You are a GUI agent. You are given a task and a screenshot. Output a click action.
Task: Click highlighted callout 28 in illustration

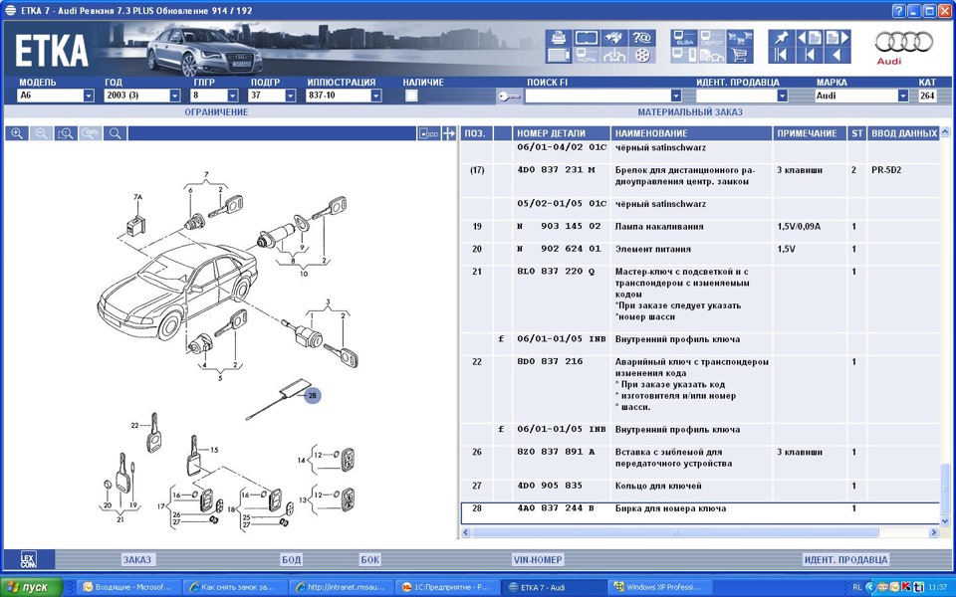click(312, 395)
